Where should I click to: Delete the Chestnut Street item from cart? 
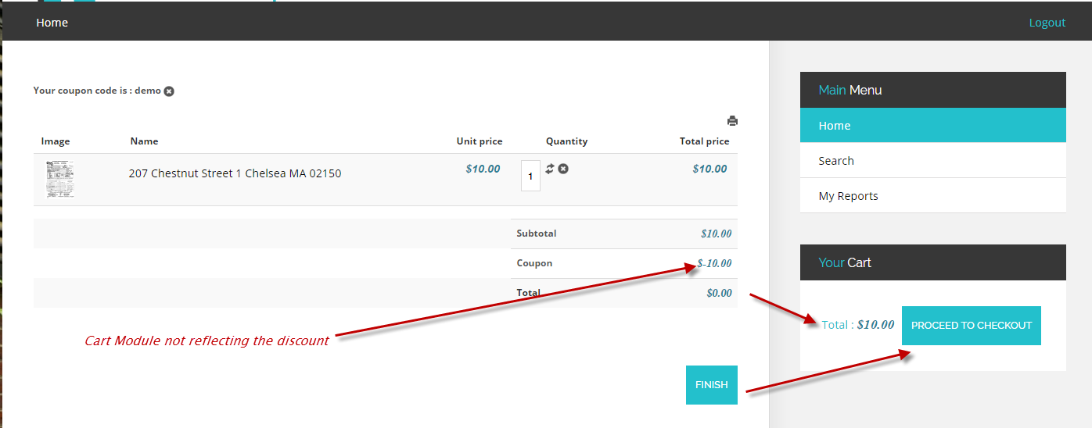tap(563, 169)
